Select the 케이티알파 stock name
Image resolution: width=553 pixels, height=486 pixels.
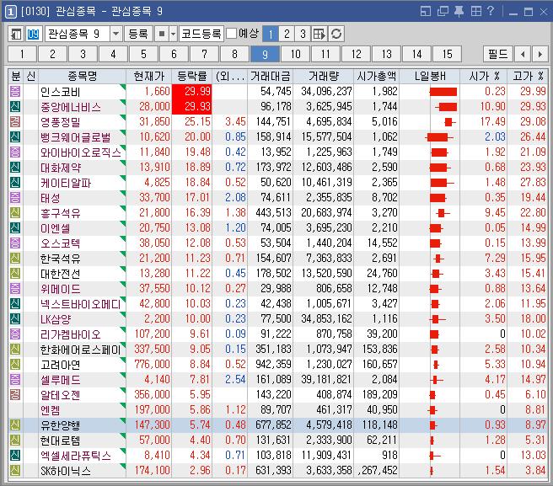(x=66, y=183)
